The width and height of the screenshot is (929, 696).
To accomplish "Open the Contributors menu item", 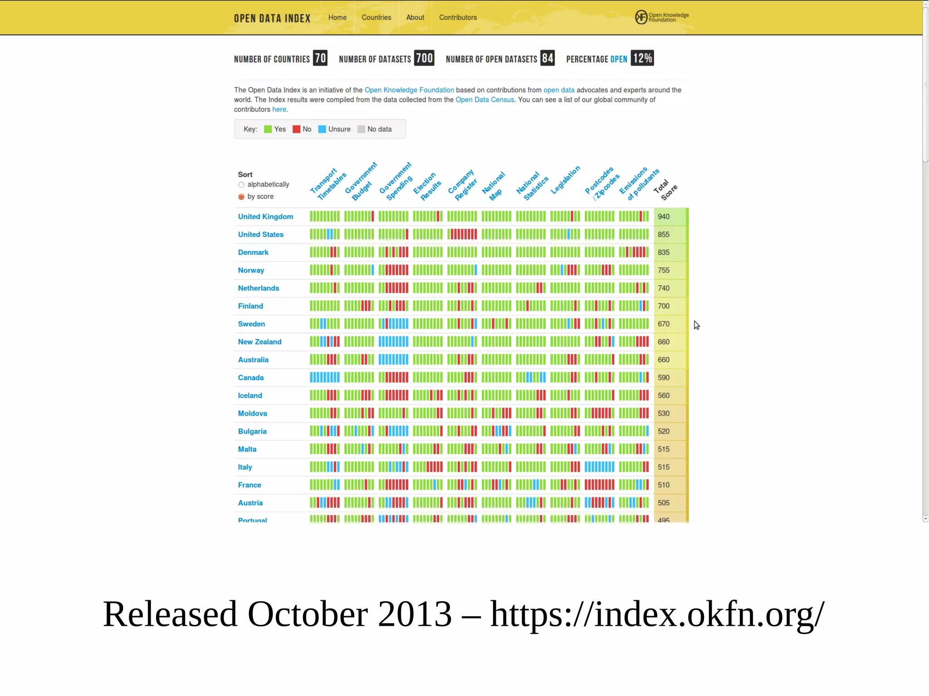I will [458, 17].
